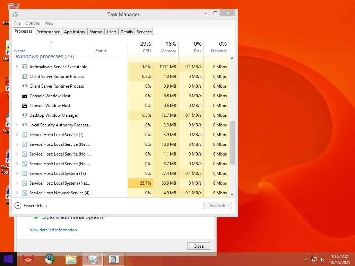The image size is (355, 266).
Task: Switch to the Performance tab
Action: pos(48,32)
